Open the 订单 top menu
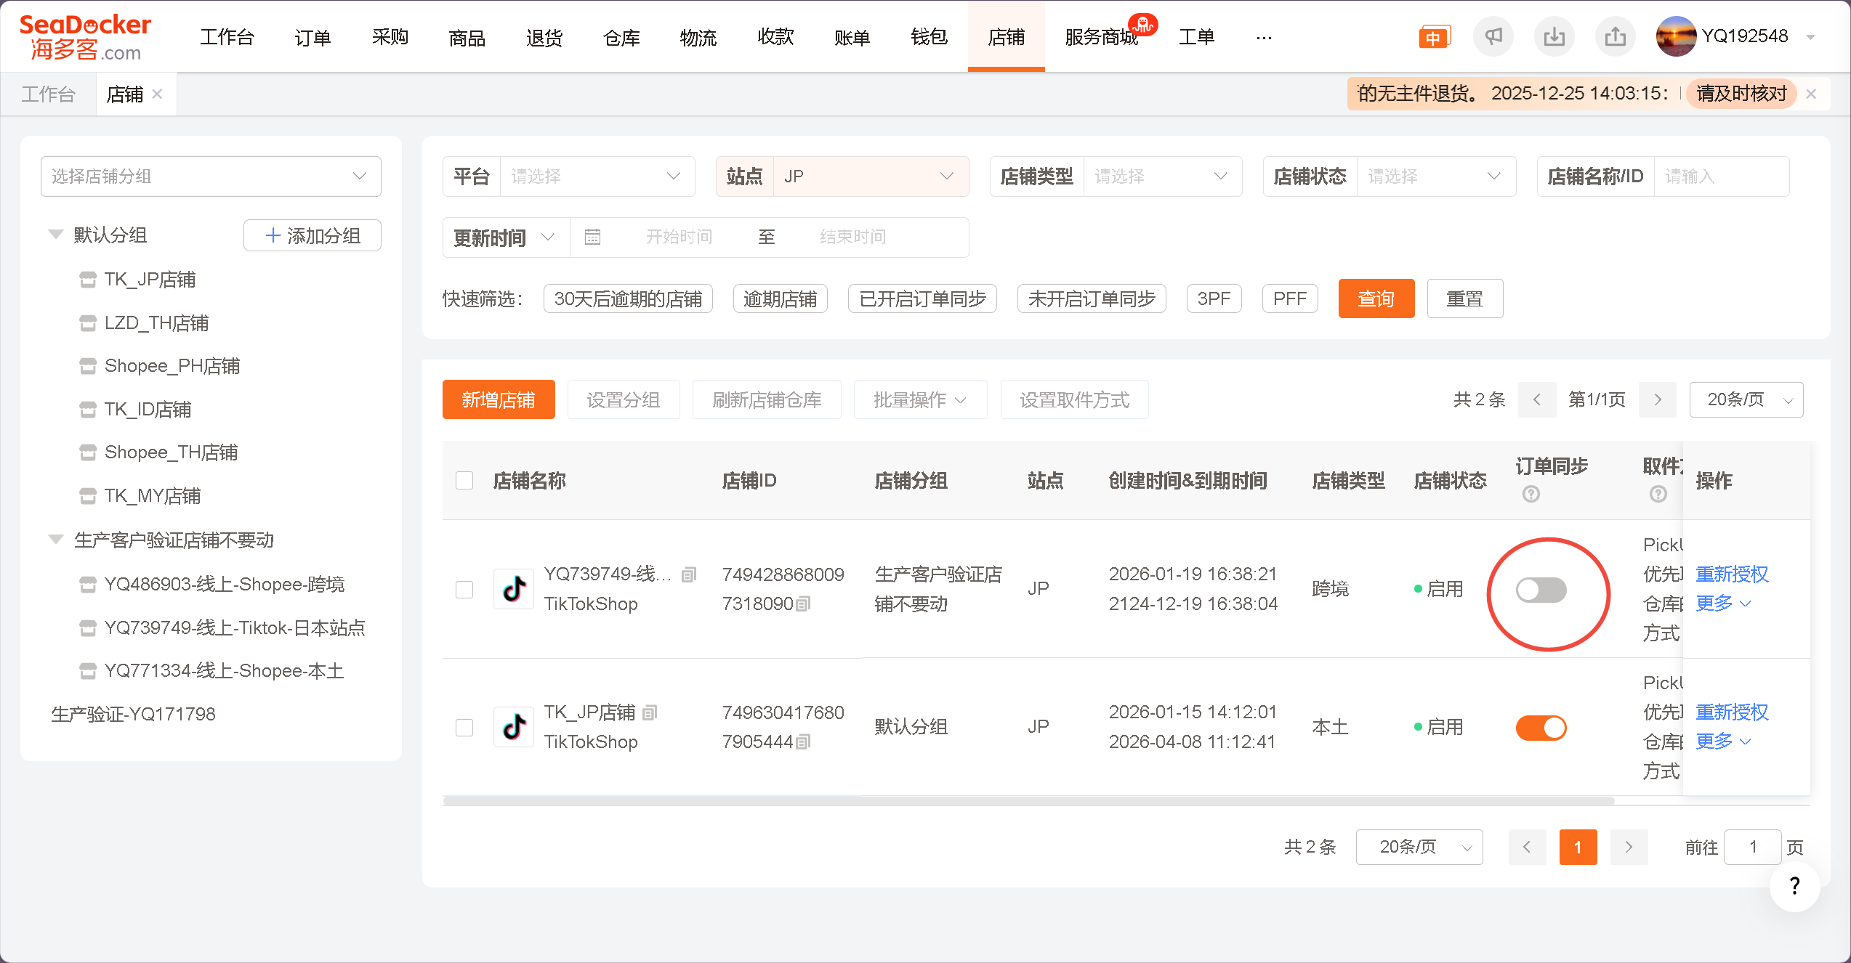This screenshot has height=963, width=1851. coord(312,37)
